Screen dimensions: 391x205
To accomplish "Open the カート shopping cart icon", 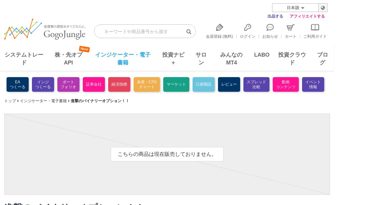I will [291, 27].
